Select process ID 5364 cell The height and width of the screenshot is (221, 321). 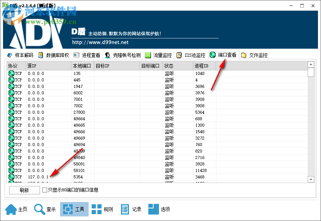(x=200, y=112)
